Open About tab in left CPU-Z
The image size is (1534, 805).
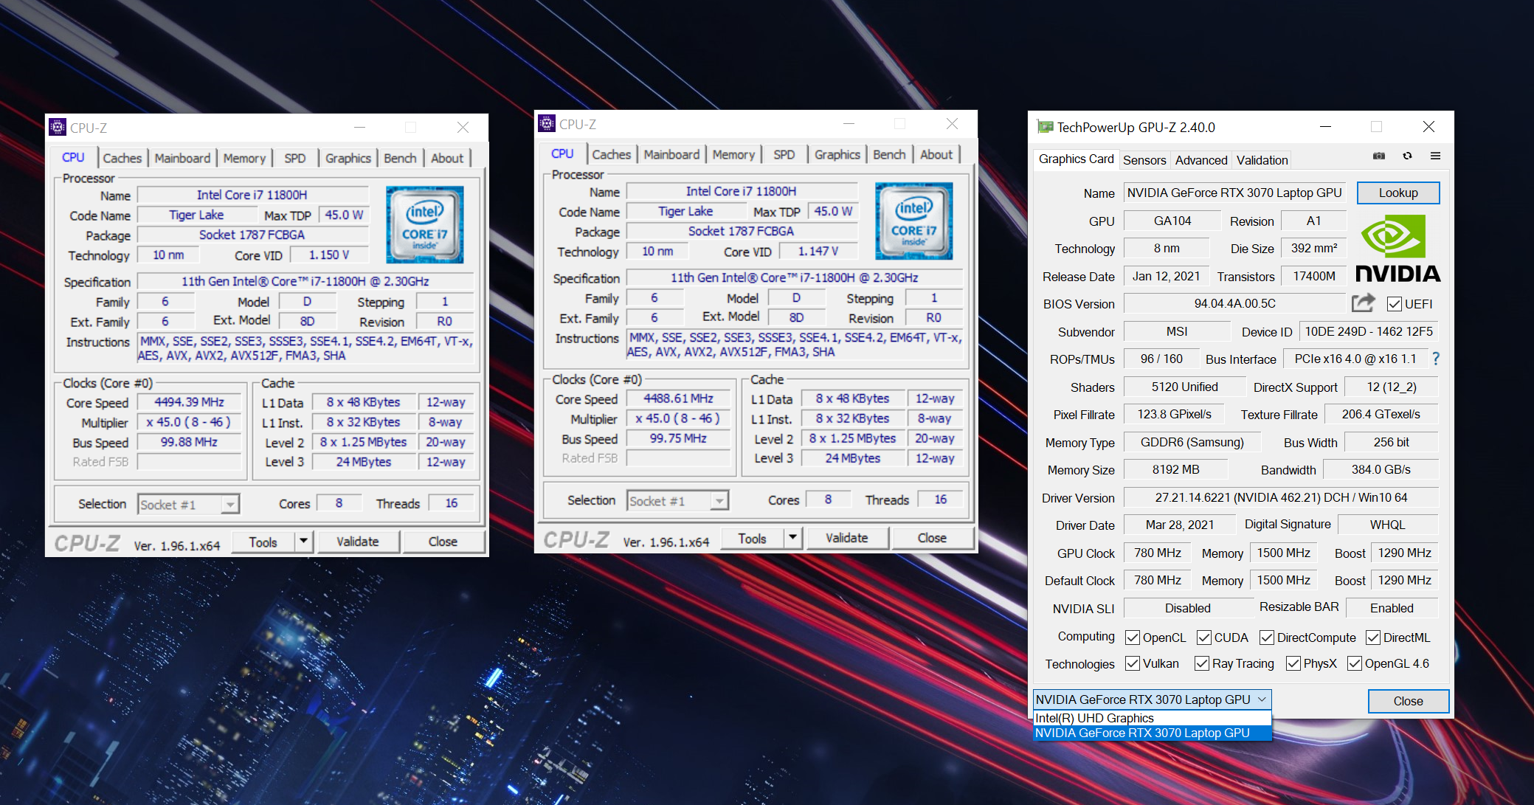pos(447,158)
